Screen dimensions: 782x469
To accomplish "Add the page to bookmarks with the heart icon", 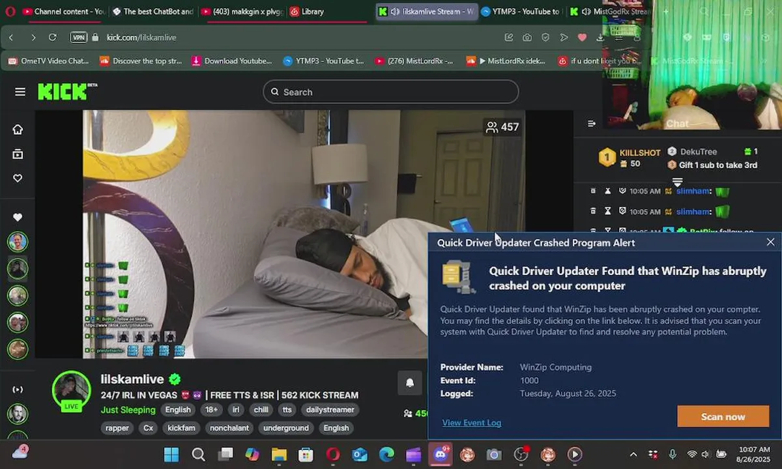I will [582, 37].
